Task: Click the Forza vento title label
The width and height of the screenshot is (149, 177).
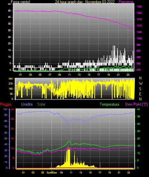Action: (20, 2)
